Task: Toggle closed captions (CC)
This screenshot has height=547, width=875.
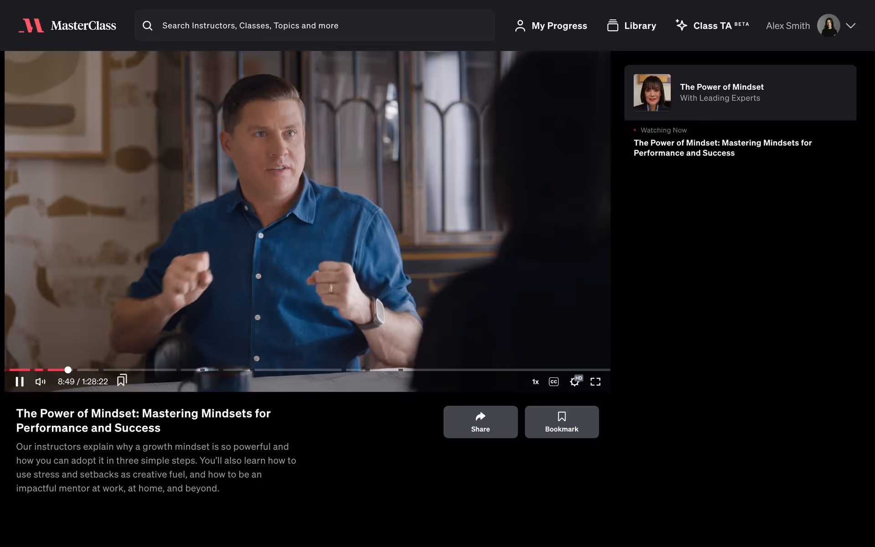Action: [554, 382]
